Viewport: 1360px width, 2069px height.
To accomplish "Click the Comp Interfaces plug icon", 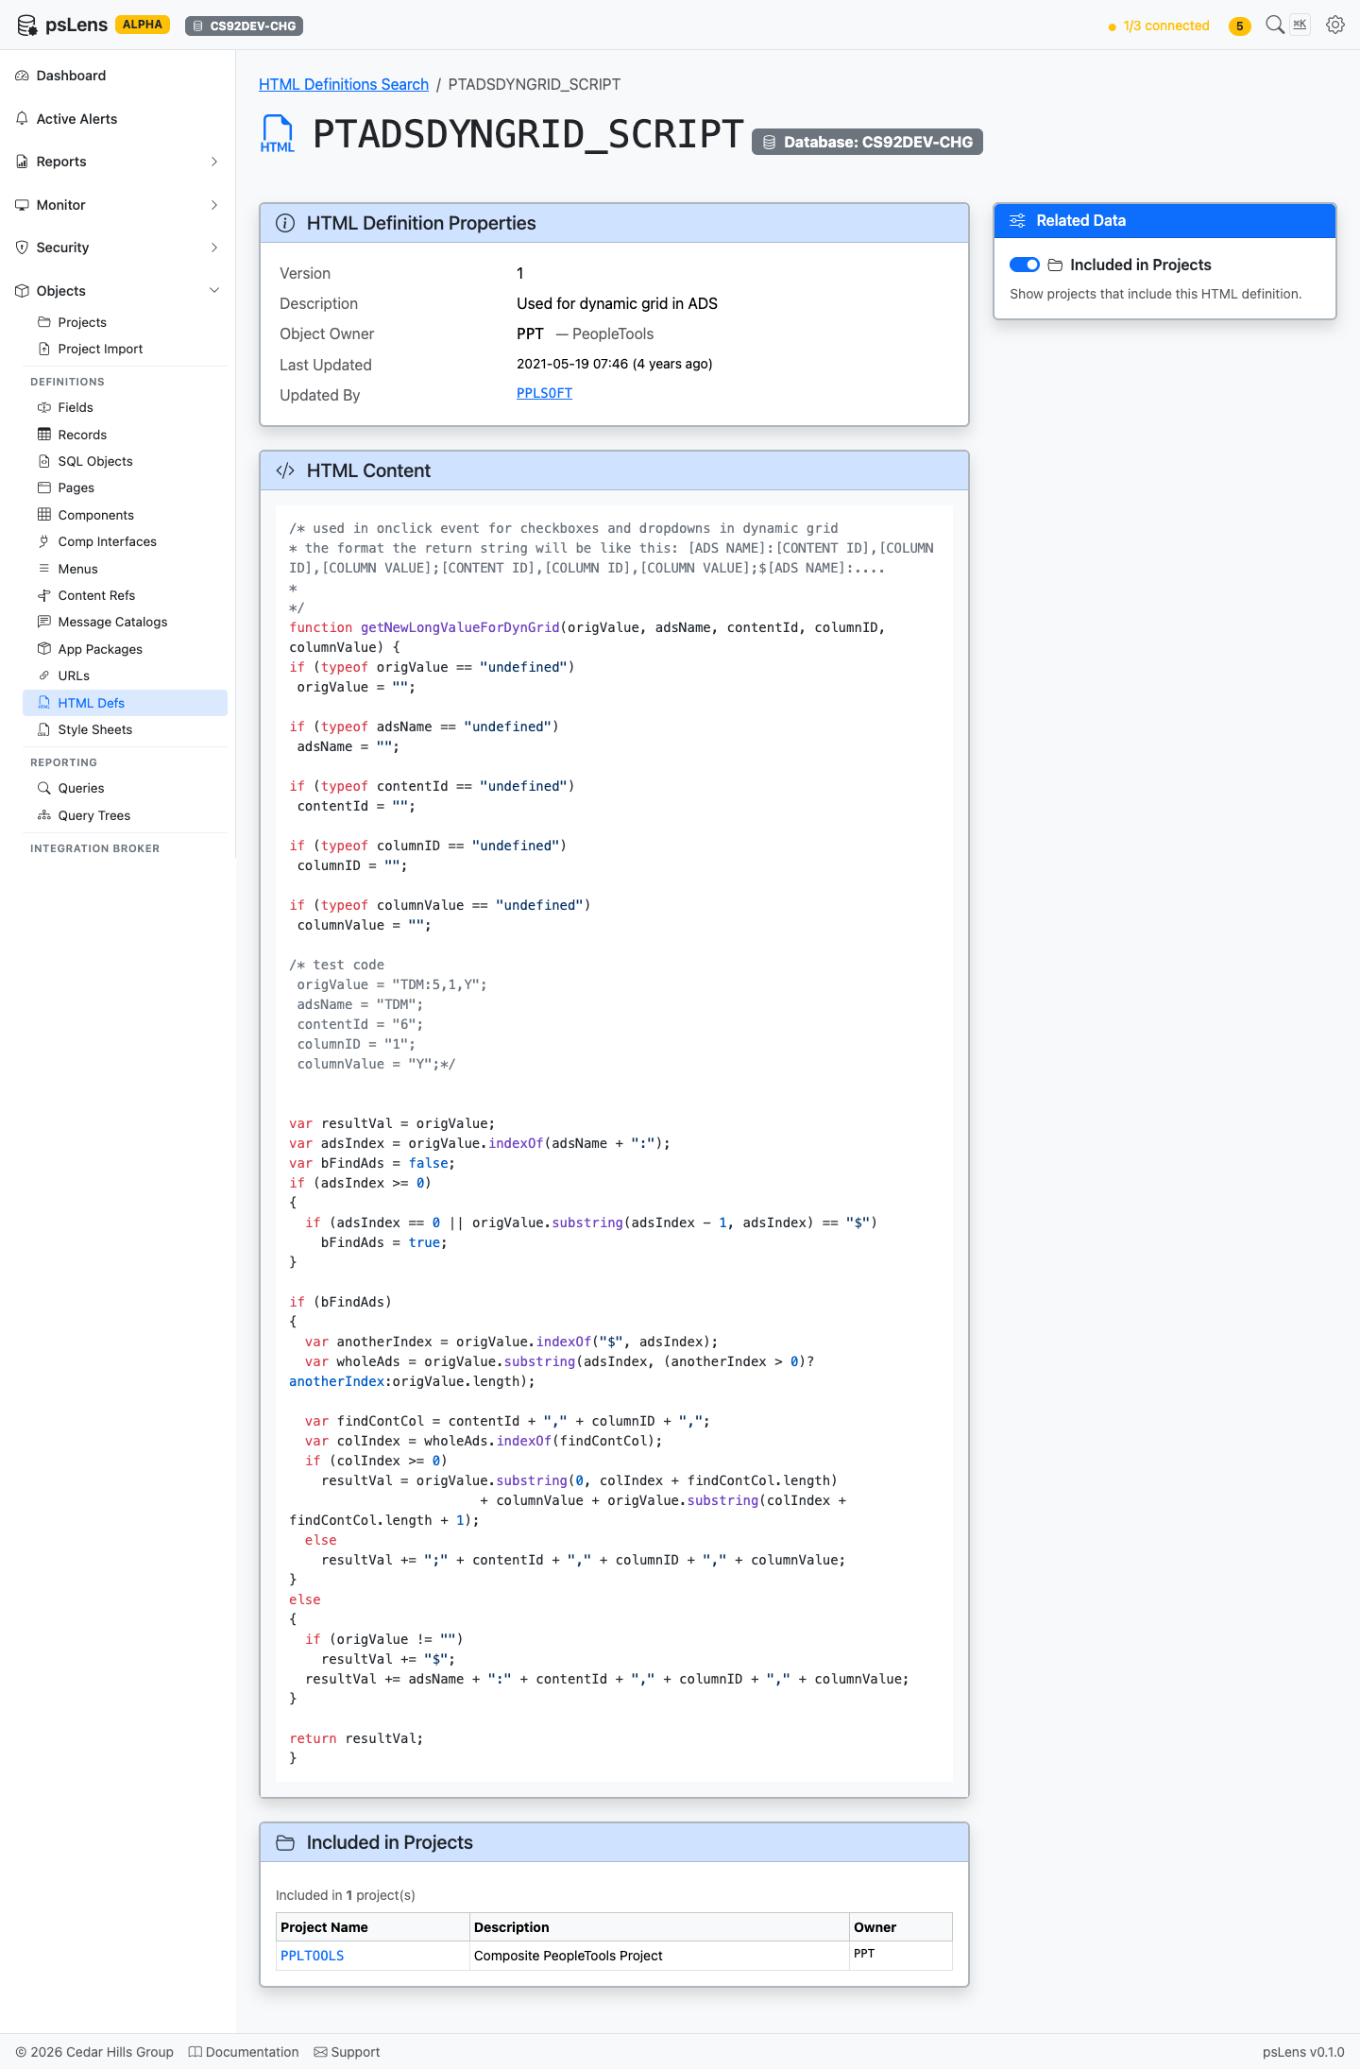I will pyautogui.click(x=43, y=541).
